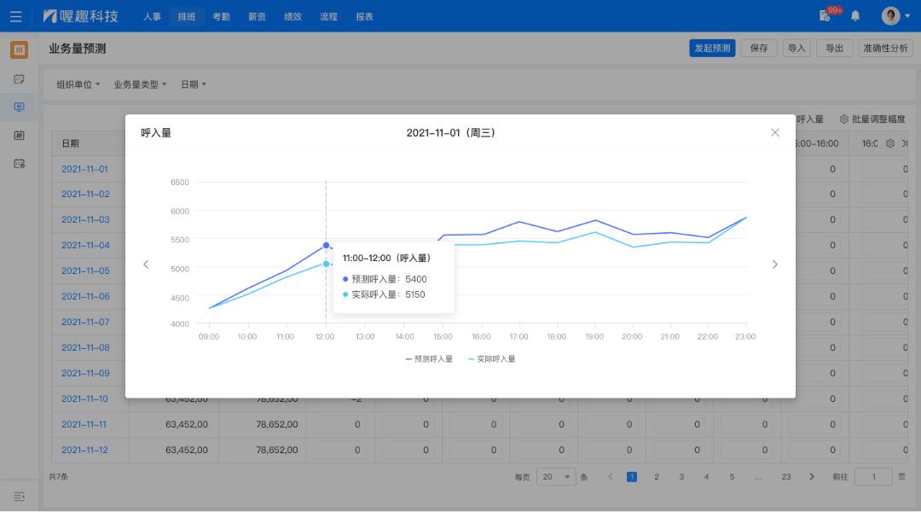This screenshot has width=921, height=512.
Task: Show next day's chart with right arrow
Action: pyautogui.click(x=774, y=265)
